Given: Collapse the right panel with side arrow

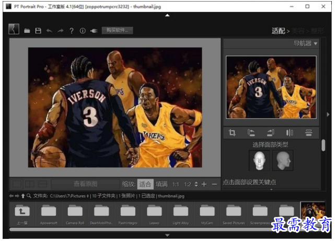Looking at the screenshot, I should click(328, 114).
